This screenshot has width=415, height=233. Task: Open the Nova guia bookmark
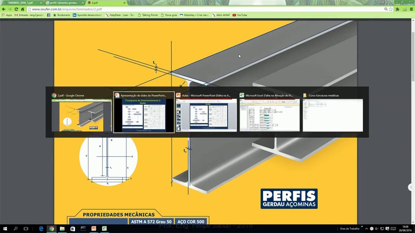tap(169, 15)
